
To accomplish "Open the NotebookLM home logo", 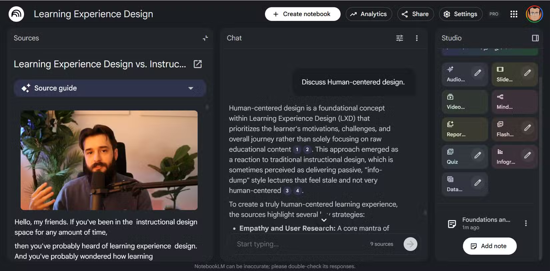I will click(16, 14).
